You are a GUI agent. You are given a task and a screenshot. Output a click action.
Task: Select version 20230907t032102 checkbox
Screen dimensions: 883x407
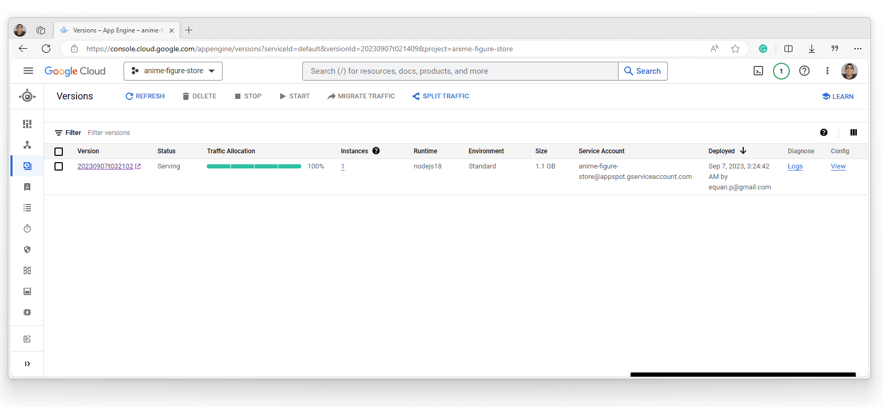59,166
